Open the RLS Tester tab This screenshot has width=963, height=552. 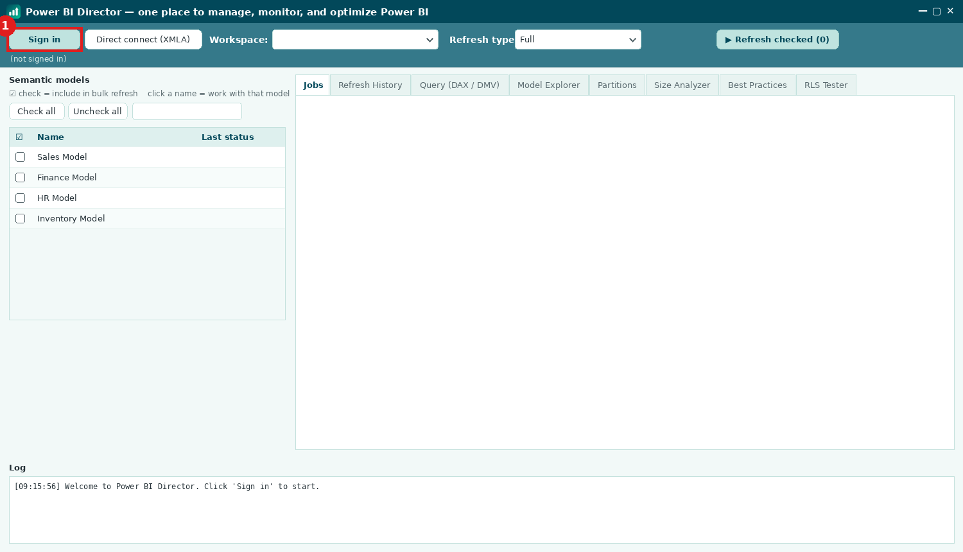pyautogui.click(x=826, y=85)
